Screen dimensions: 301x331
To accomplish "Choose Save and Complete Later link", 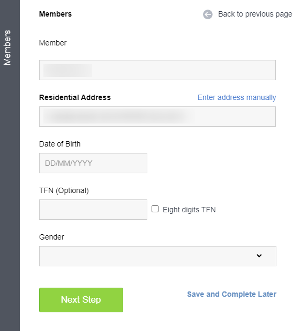I will 232,294.
